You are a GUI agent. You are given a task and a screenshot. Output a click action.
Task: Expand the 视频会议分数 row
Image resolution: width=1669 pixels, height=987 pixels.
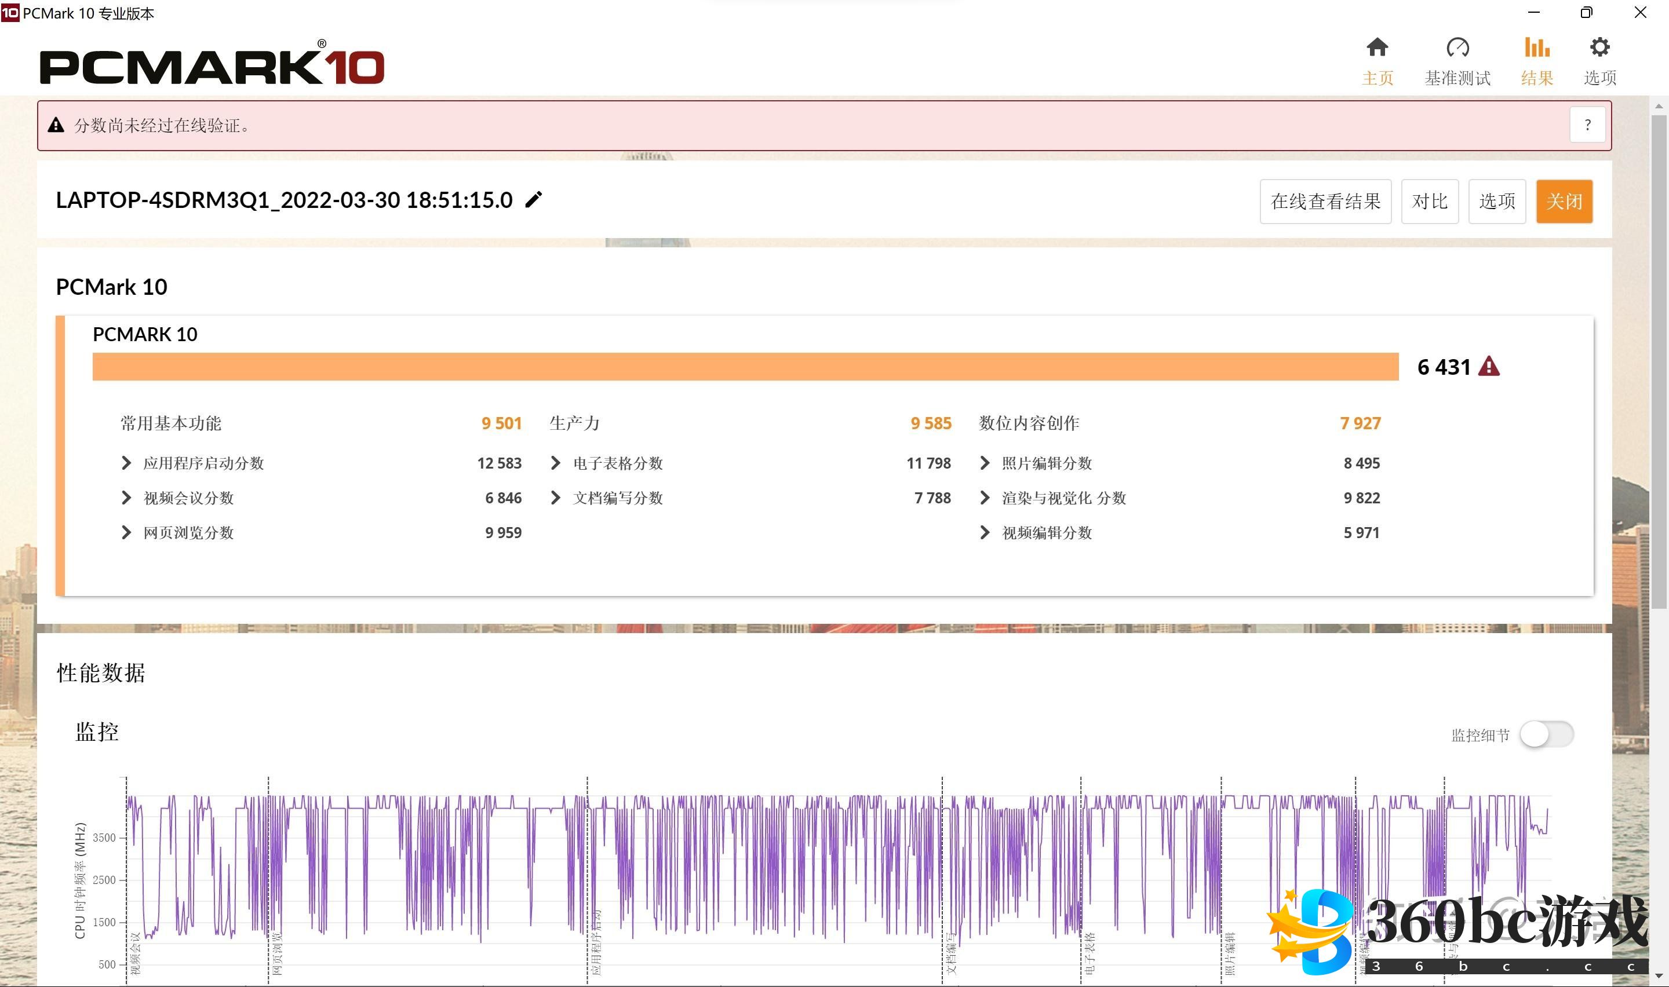126,498
